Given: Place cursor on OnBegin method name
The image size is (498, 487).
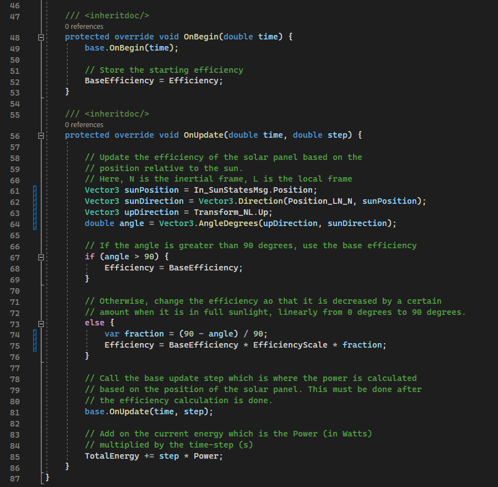Looking at the screenshot, I should 201,37.
